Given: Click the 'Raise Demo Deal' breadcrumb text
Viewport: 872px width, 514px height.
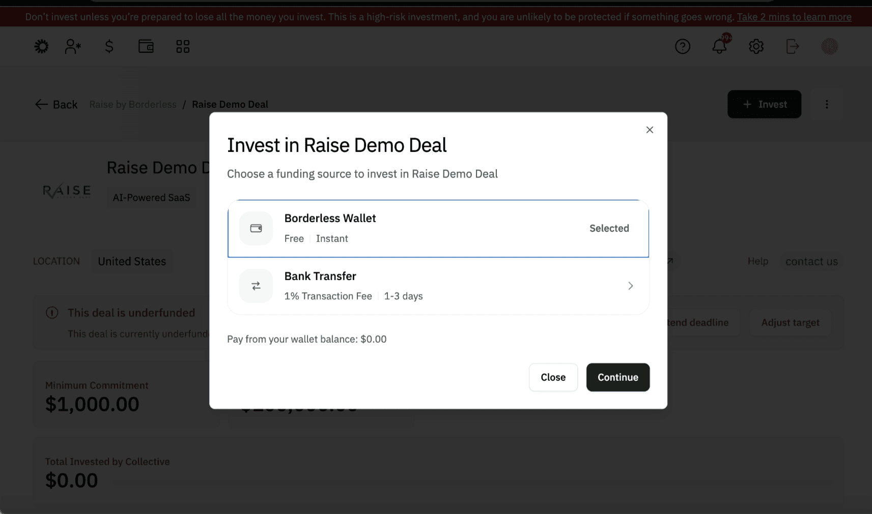Looking at the screenshot, I should (x=230, y=104).
